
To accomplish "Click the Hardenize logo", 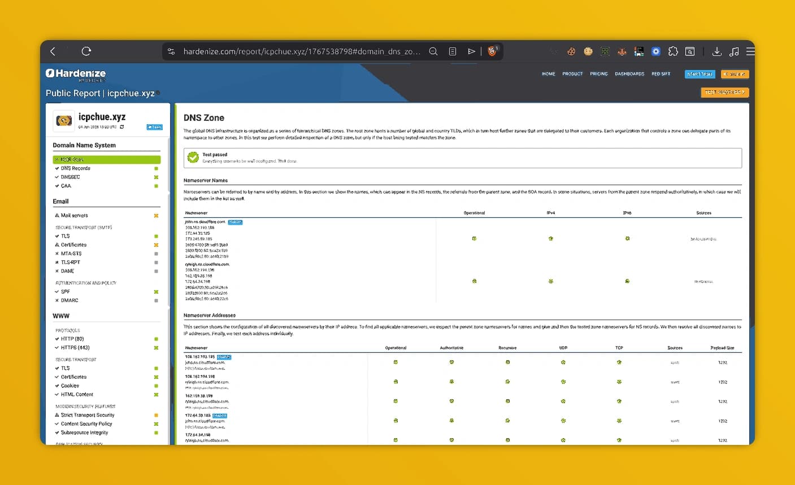I will [76, 74].
